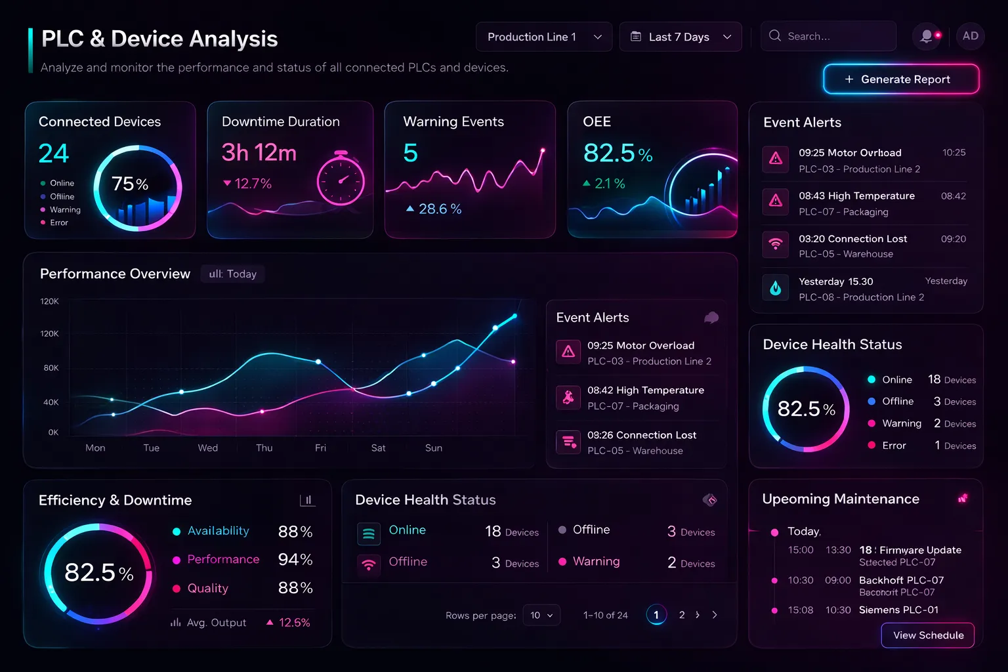1008x672 pixels.
Task: Open the Last 7 Days date range dropdown
Action: pos(681,37)
